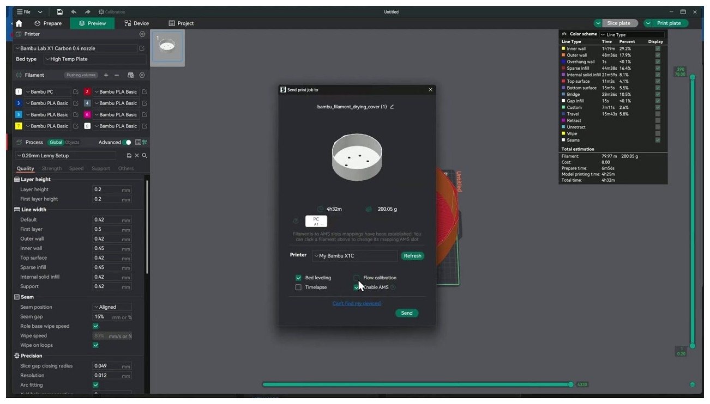Enable the Flow calibration checkbox
The height and width of the screenshot is (404, 710).
click(x=357, y=278)
